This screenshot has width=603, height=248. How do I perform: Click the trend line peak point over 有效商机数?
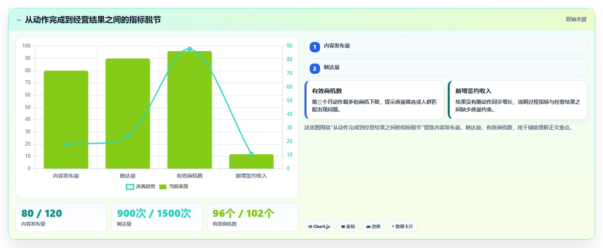tap(190, 49)
